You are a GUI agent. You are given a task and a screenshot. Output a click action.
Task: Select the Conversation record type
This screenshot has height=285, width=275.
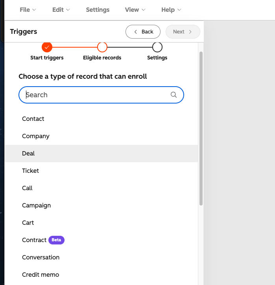tap(101, 257)
